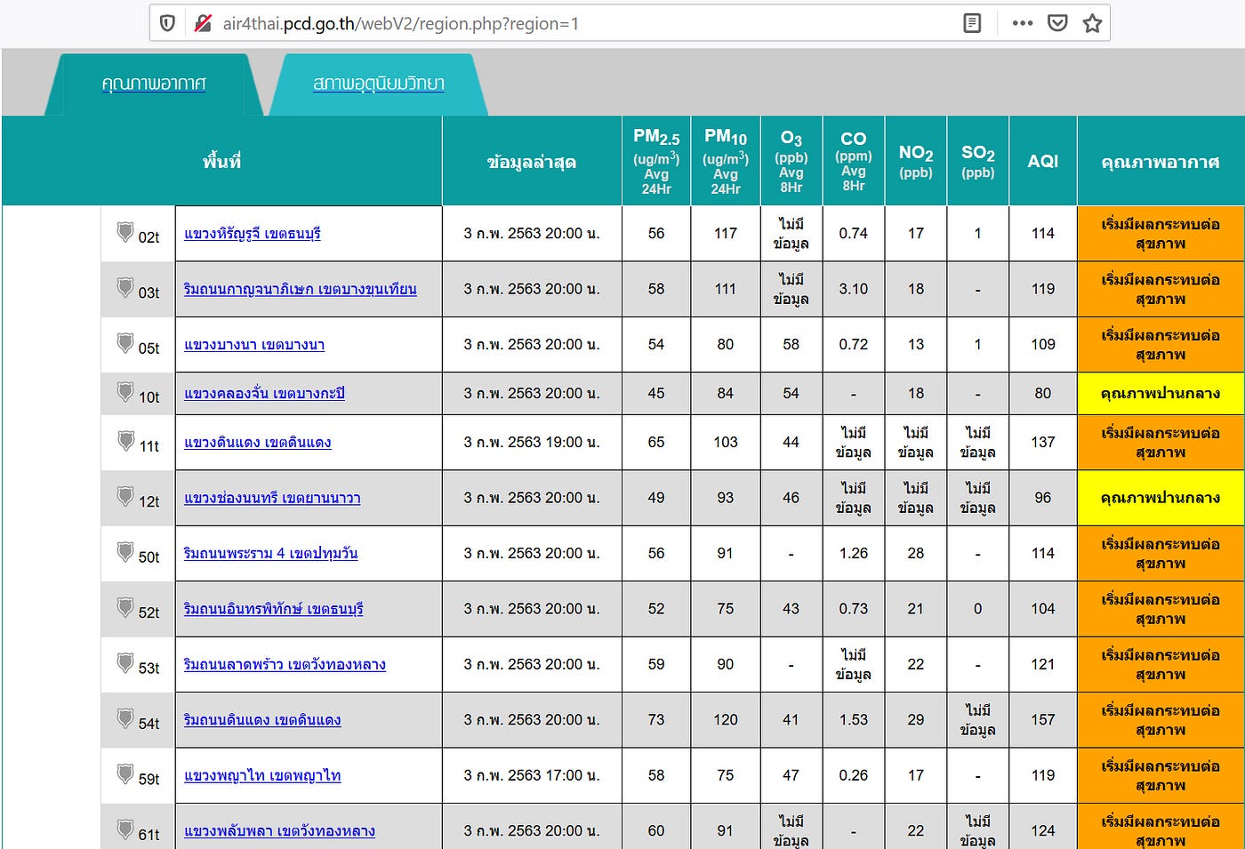Toggle reader view icon in address bar

(972, 23)
